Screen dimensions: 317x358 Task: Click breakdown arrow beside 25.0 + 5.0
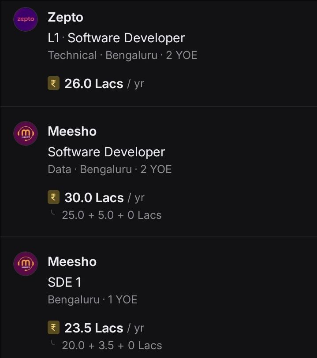(53, 213)
